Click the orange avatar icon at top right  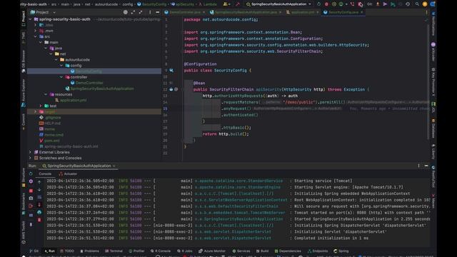[x=425, y=4]
